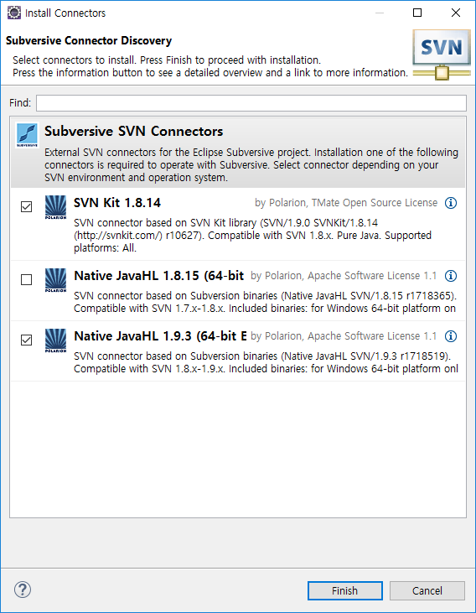
Task: Click 'by Polarion, TMate Open Source License' text
Action: pyautogui.click(x=346, y=202)
